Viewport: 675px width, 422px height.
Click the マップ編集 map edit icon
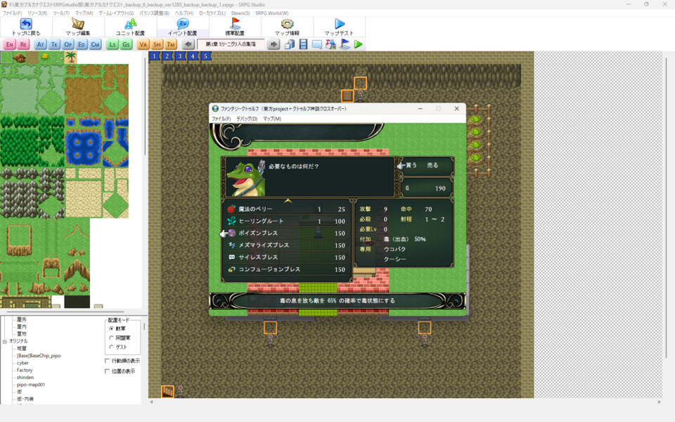point(78,27)
